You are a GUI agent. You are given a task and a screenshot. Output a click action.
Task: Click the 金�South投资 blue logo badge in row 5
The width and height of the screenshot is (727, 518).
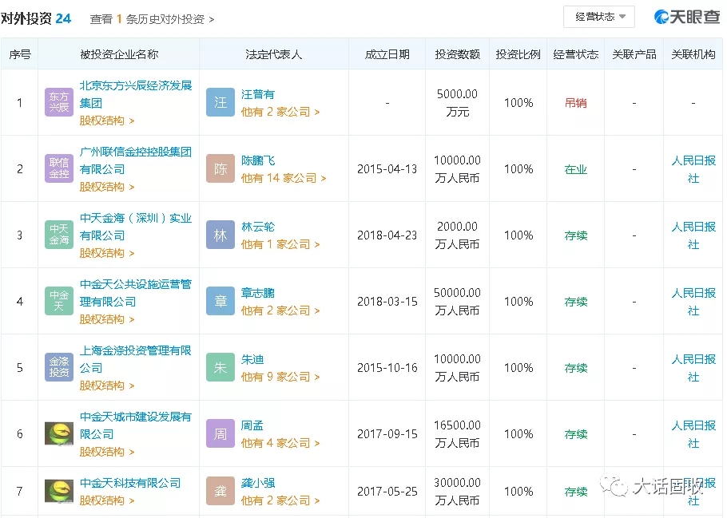59,367
